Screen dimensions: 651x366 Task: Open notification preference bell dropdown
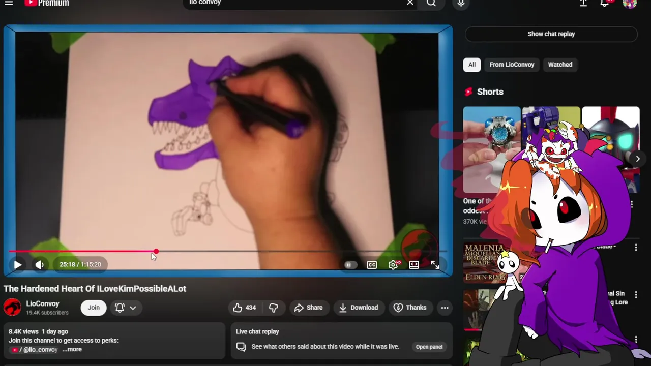tap(126, 308)
